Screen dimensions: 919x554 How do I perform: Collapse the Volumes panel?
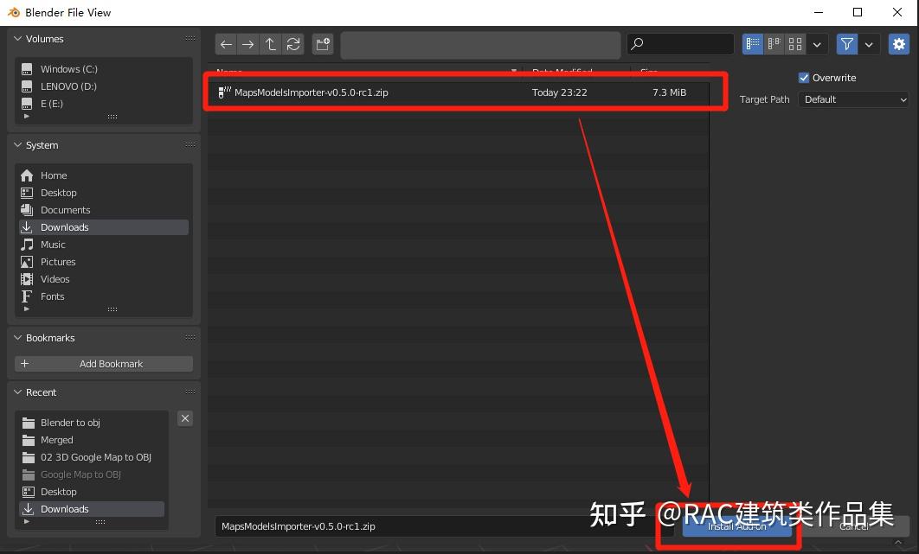pyautogui.click(x=18, y=39)
